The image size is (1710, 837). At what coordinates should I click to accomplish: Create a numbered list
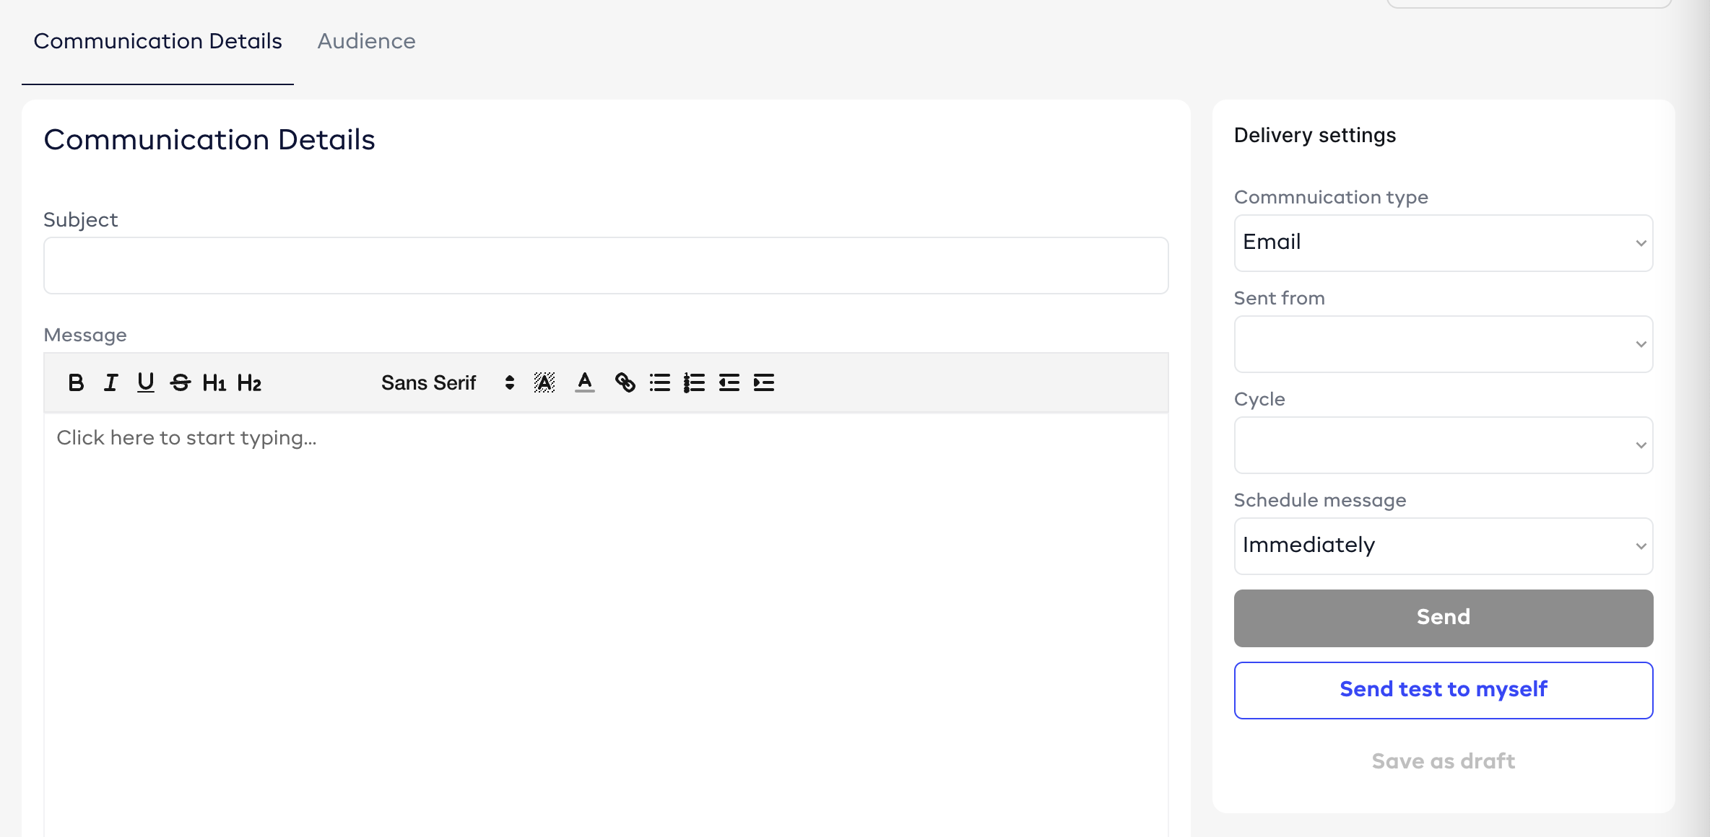pyautogui.click(x=694, y=382)
